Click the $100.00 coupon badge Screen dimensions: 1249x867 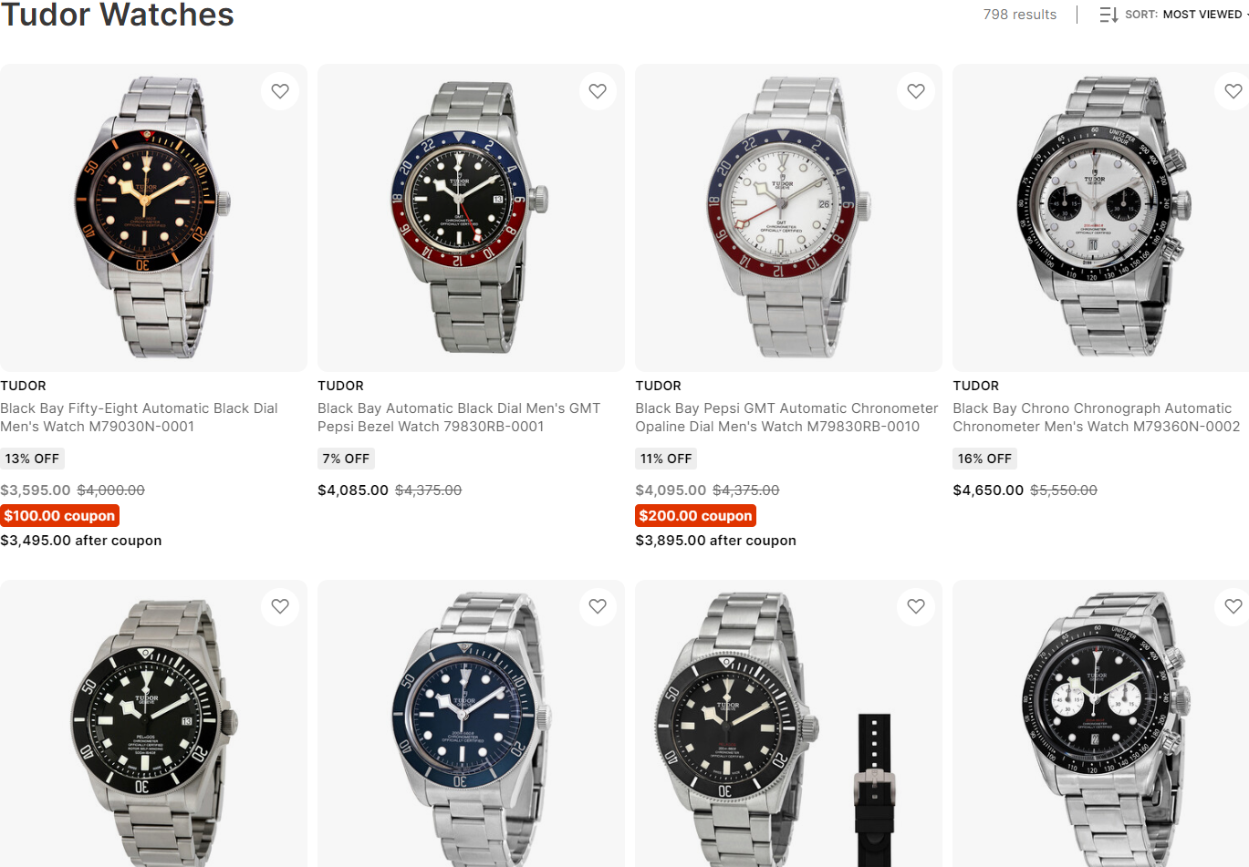(59, 515)
